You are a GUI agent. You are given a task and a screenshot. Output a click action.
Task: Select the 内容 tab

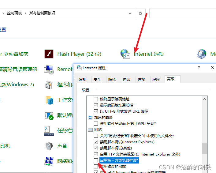pyautogui.click(x=128, y=80)
